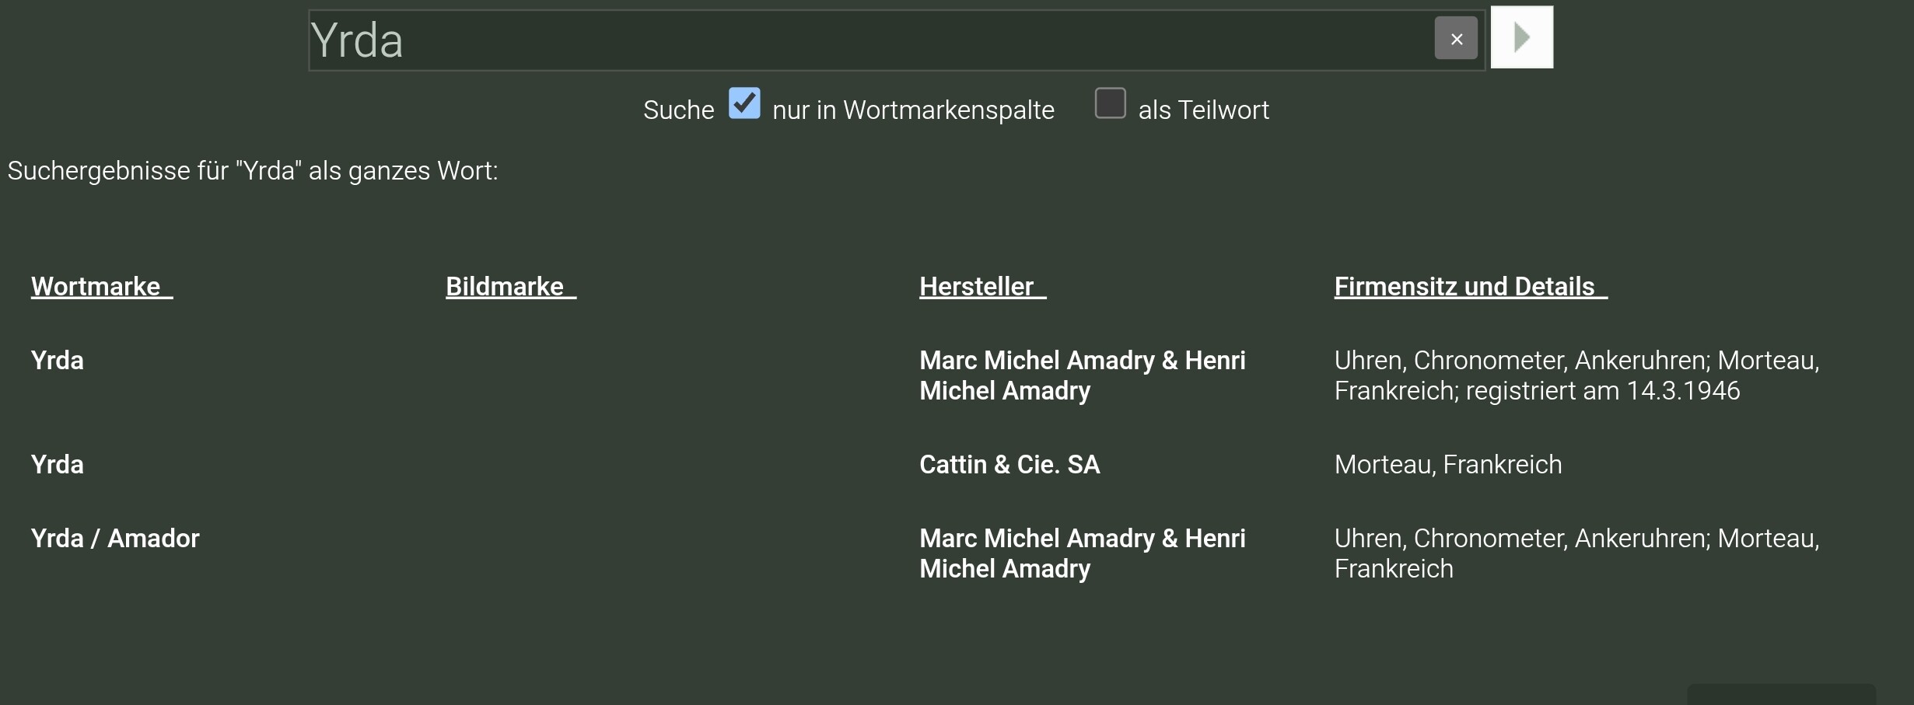Sort results by Bildmarke column header
Image resolution: width=1914 pixels, height=705 pixels.
tap(505, 287)
